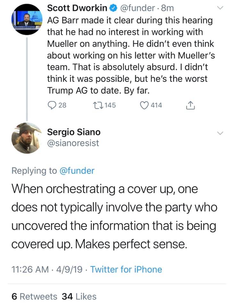
Task: Click the Sergio Siano display name
Action: click(x=74, y=132)
